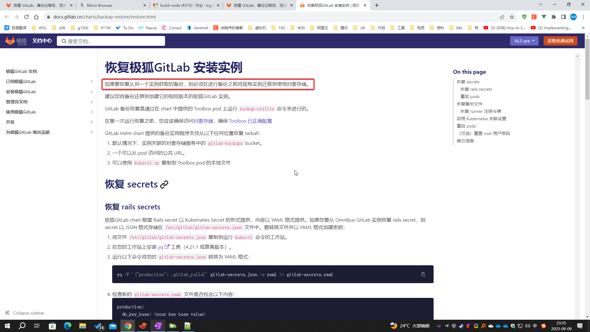590x332 pixels.
Task: Focus the 搜索文档 search field
Action: tap(111, 41)
